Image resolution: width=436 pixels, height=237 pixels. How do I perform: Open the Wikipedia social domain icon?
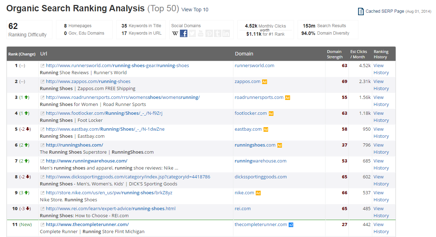point(175,34)
